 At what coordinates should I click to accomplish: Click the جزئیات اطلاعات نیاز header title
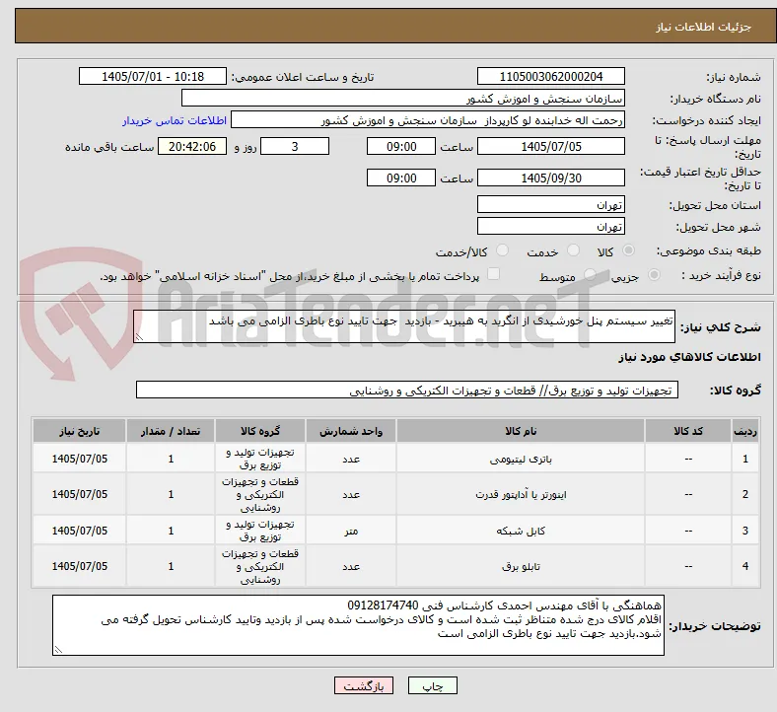pos(704,27)
